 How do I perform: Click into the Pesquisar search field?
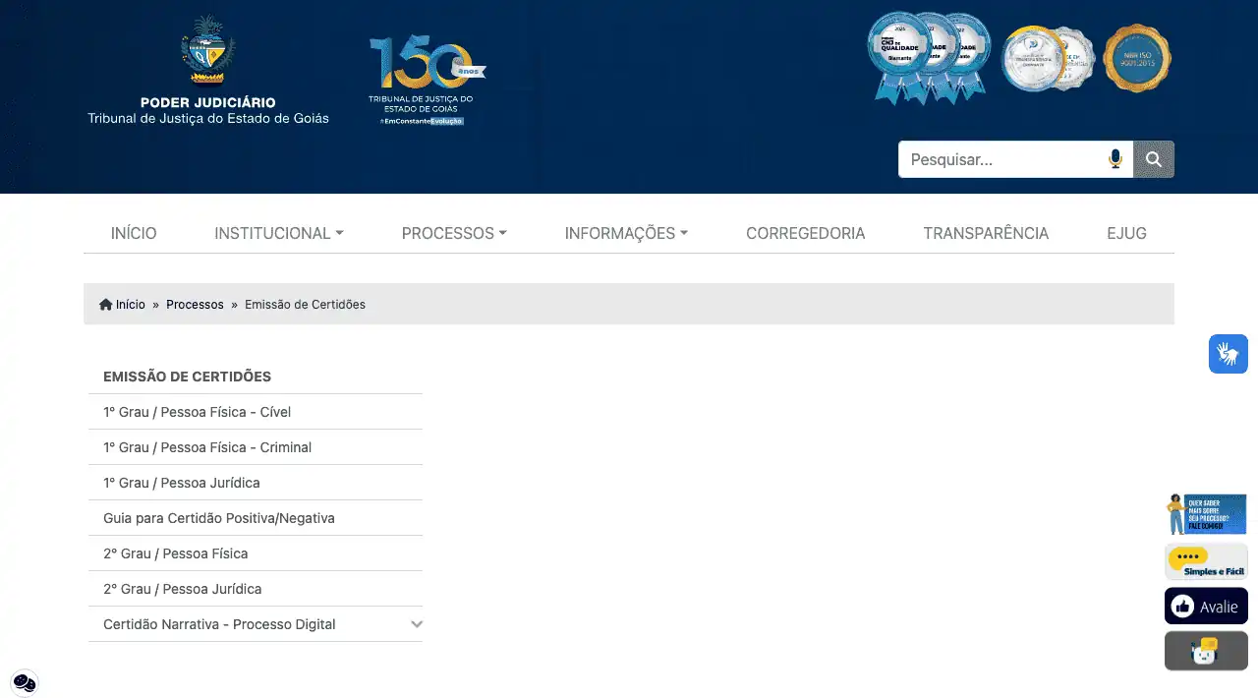click(1002, 159)
